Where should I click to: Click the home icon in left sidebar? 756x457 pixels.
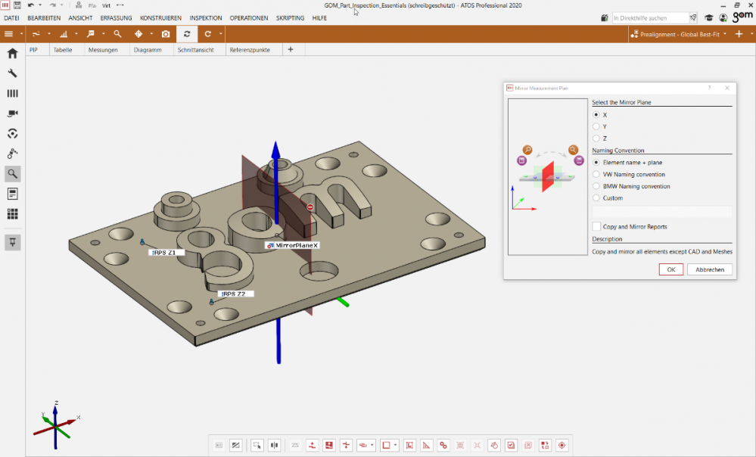point(12,54)
